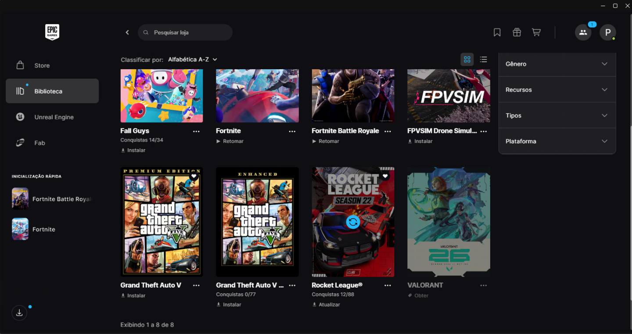Launch Fortnite from quick launch list

pos(52,229)
